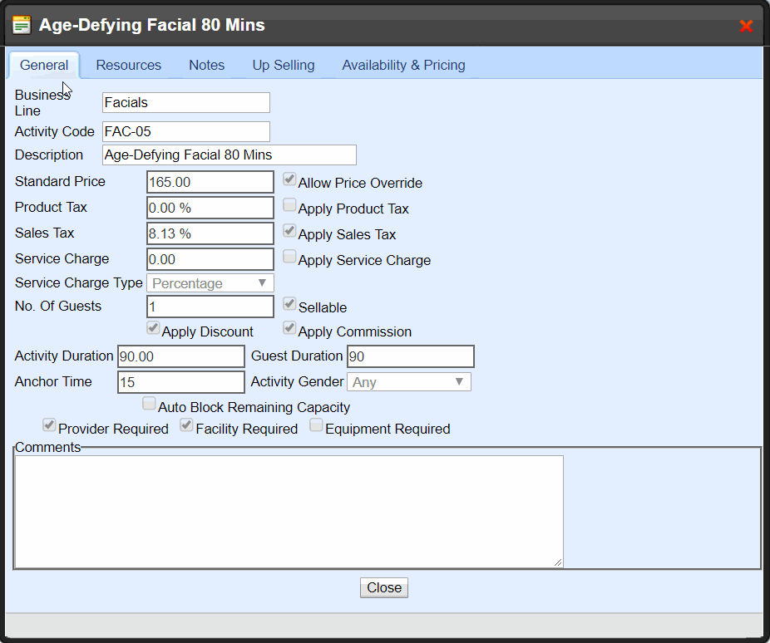Close dialog with red X icon
770x643 pixels.
[x=746, y=26]
